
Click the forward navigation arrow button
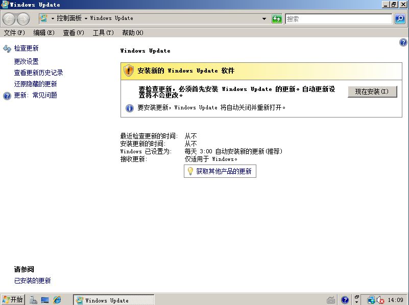click(x=23, y=19)
